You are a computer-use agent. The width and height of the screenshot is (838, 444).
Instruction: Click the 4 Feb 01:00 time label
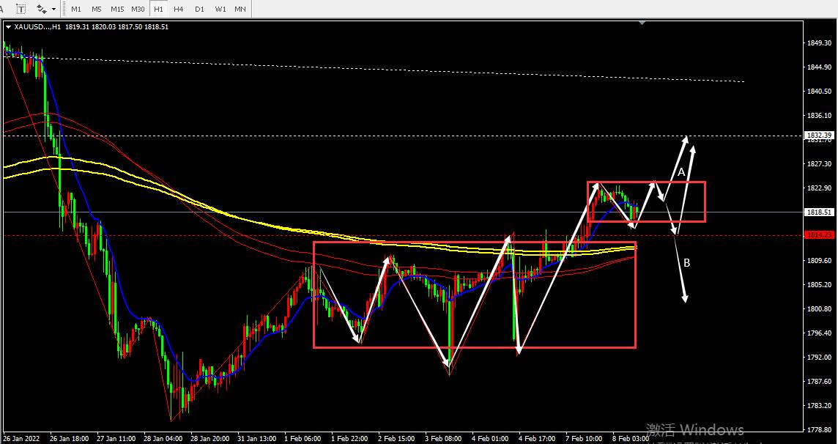click(490, 438)
